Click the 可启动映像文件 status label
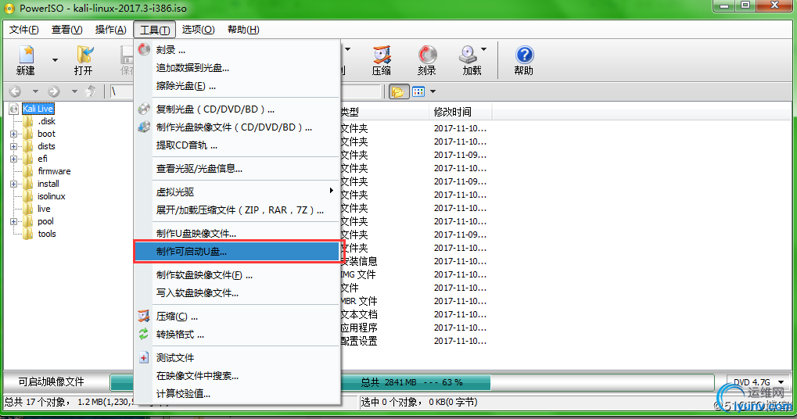The width and height of the screenshot is (797, 419). tap(52, 382)
